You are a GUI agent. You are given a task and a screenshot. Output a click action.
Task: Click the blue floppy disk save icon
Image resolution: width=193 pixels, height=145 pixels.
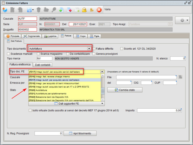point(29,10)
